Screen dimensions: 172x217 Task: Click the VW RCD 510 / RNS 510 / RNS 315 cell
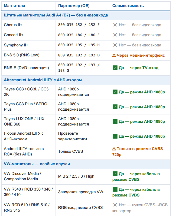[x=28, y=208]
